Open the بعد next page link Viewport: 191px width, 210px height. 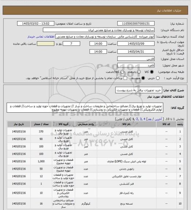click(x=149, y=119)
